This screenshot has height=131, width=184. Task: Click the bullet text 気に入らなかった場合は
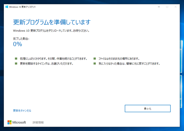pos(112,64)
